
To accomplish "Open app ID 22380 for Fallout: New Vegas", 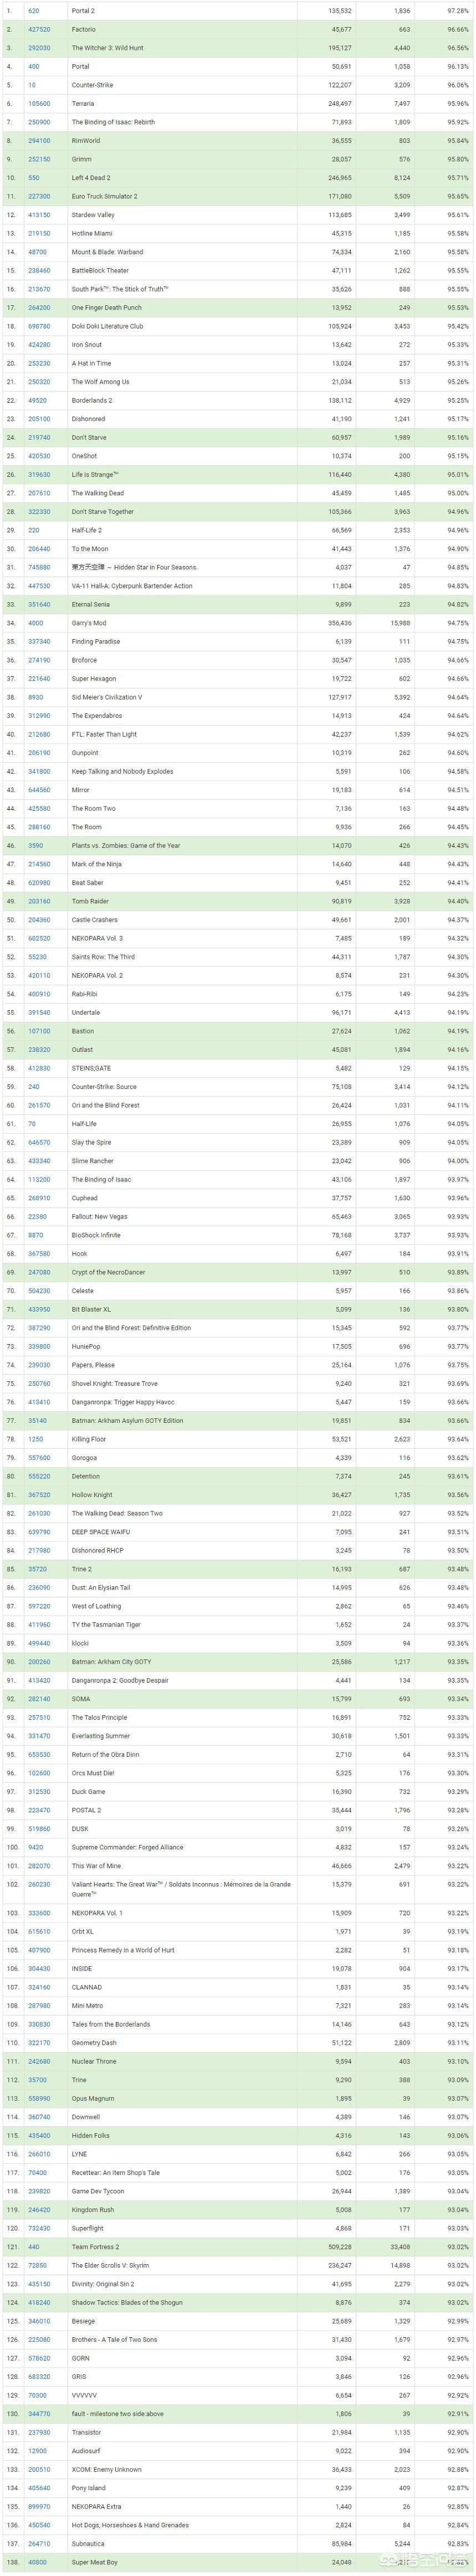I will (x=37, y=1217).
